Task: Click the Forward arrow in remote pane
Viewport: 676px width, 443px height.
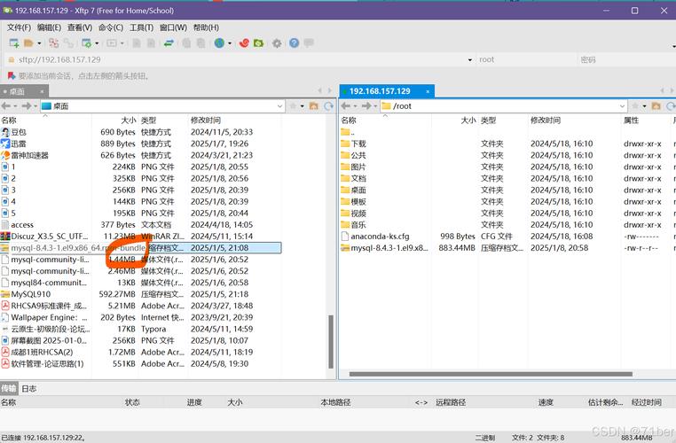Action: pyautogui.click(x=366, y=106)
